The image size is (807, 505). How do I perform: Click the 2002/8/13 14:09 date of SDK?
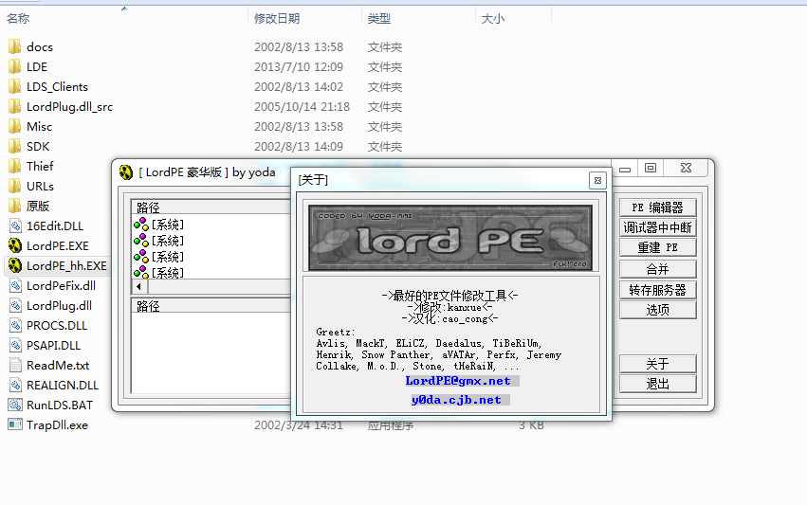(x=299, y=146)
